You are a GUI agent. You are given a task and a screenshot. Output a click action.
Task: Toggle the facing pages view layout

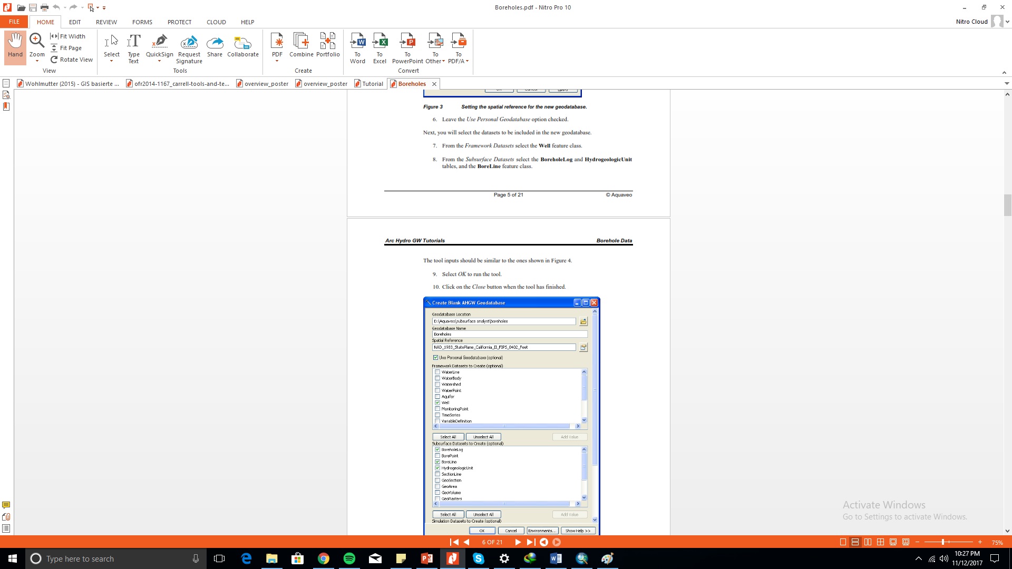[868, 542]
